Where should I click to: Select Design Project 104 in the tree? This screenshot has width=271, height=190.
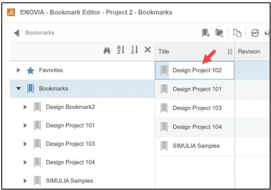coord(70,162)
